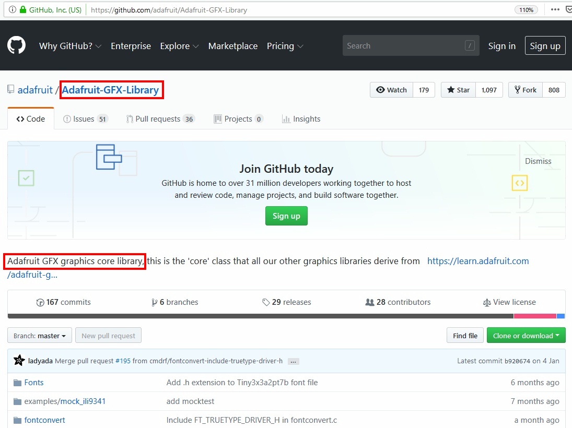
Task: View the 808 forks count
Action: point(554,90)
